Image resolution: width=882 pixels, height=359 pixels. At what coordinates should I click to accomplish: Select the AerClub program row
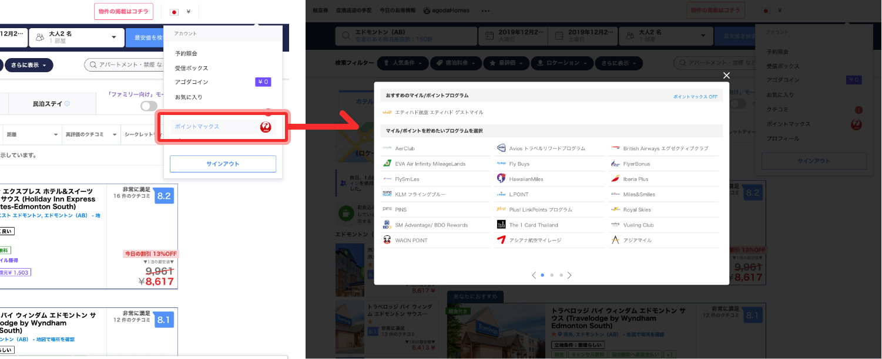tap(435, 148)
